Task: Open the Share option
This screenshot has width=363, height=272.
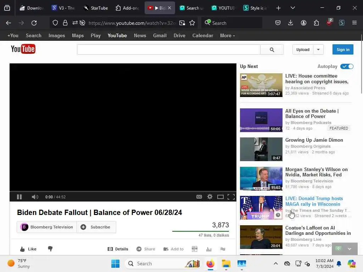Action: [146, 249]
